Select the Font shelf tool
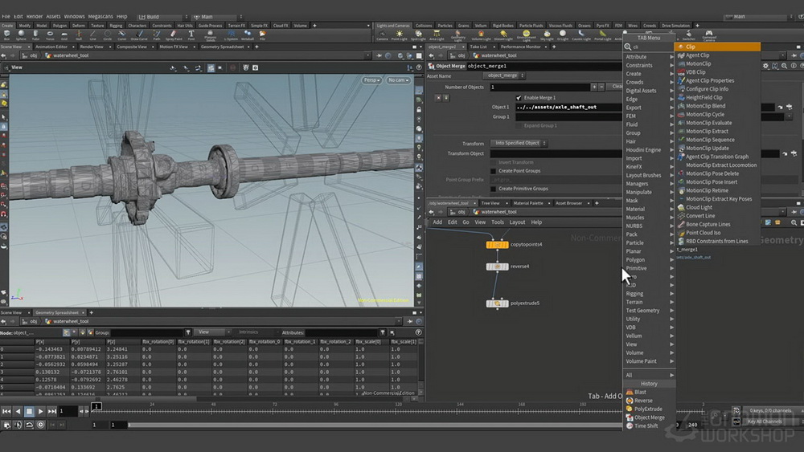The width and height of the screenshot is (804, 452). [x=191, y=35]
